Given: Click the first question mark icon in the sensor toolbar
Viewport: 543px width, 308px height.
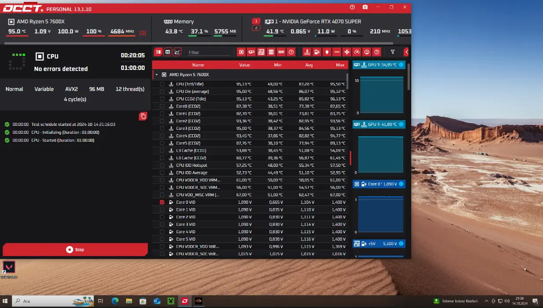Looking at the screenshot, I should [x=291, y=52].
